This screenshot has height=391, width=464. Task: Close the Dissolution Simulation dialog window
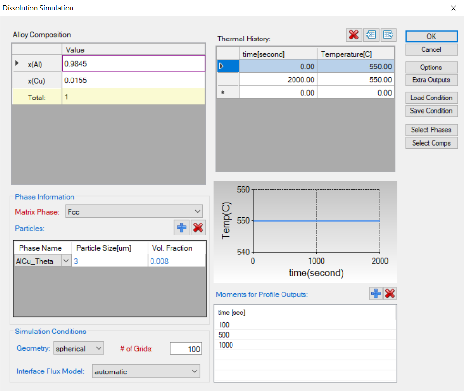coord(453,8)
